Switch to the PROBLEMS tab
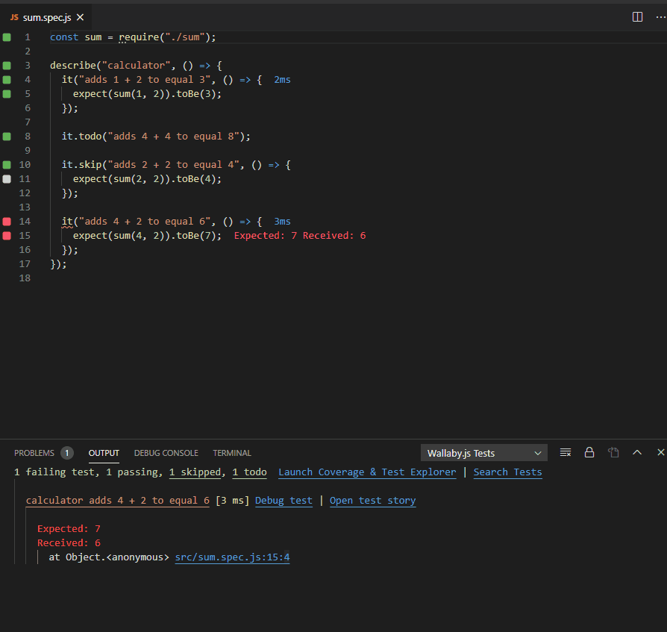 coord(34,453)
